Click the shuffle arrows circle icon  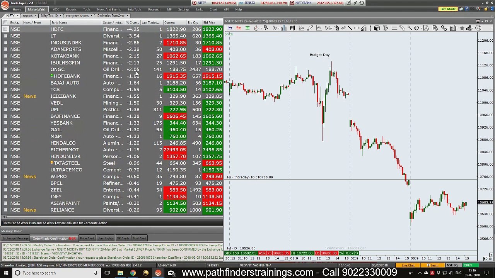(478, 28)
